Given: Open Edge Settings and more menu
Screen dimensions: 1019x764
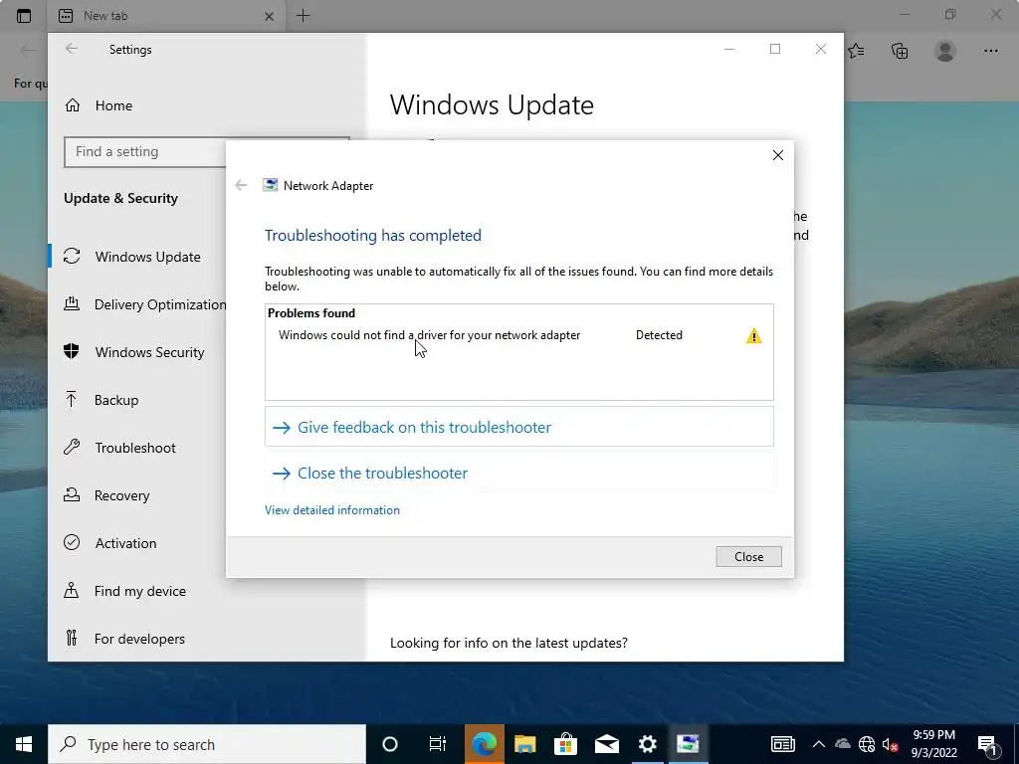Looking at the screenshot, I should pos(991,51).
